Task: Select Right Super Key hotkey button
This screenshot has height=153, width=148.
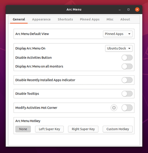Action: (x=83, y=129)
